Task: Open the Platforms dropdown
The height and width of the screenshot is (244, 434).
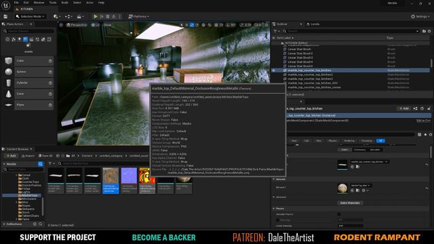Action: pyautogui.click(x=138, y=16)
